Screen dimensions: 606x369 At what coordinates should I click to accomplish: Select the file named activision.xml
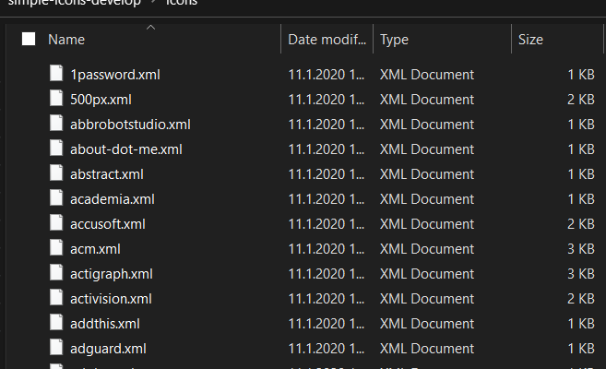(112, 299)
